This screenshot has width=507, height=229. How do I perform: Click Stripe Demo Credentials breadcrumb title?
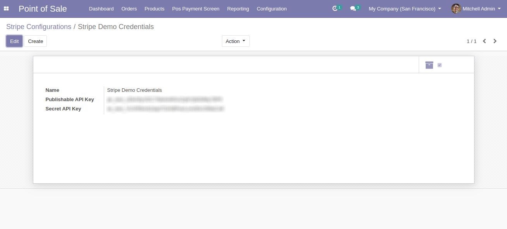[116, 27]
